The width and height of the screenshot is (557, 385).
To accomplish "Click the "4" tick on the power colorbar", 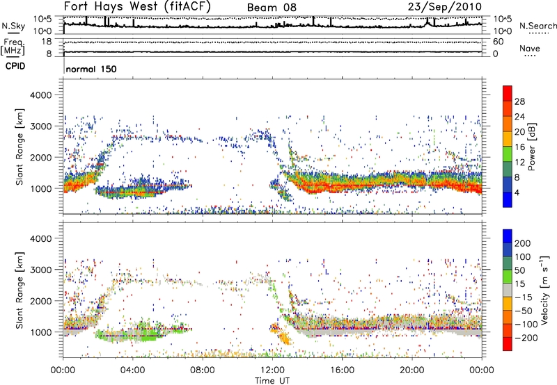I will pyautogui.click(x=517, y=193).
